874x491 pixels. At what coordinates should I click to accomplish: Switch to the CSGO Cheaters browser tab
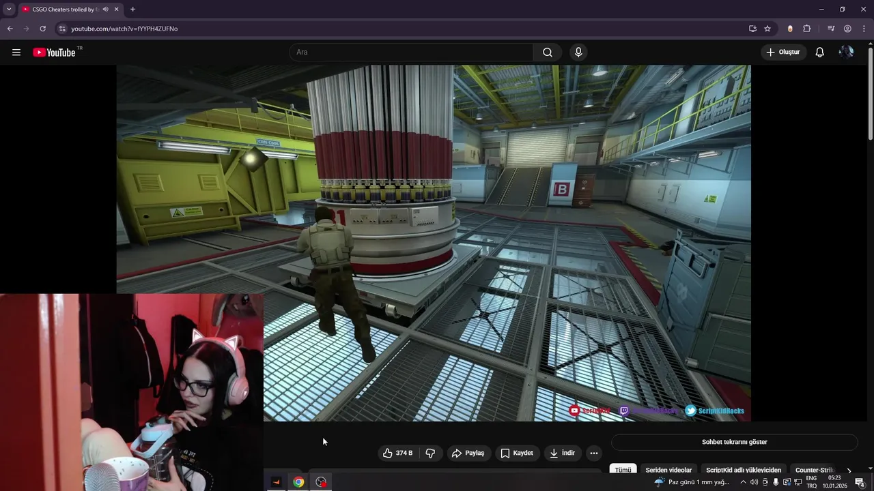coord(66,9)
